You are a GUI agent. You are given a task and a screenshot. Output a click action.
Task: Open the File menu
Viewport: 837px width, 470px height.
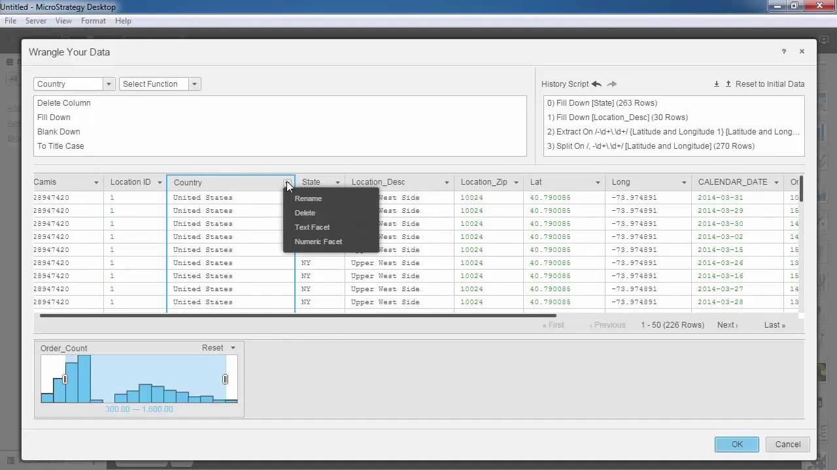click(10, 21)
